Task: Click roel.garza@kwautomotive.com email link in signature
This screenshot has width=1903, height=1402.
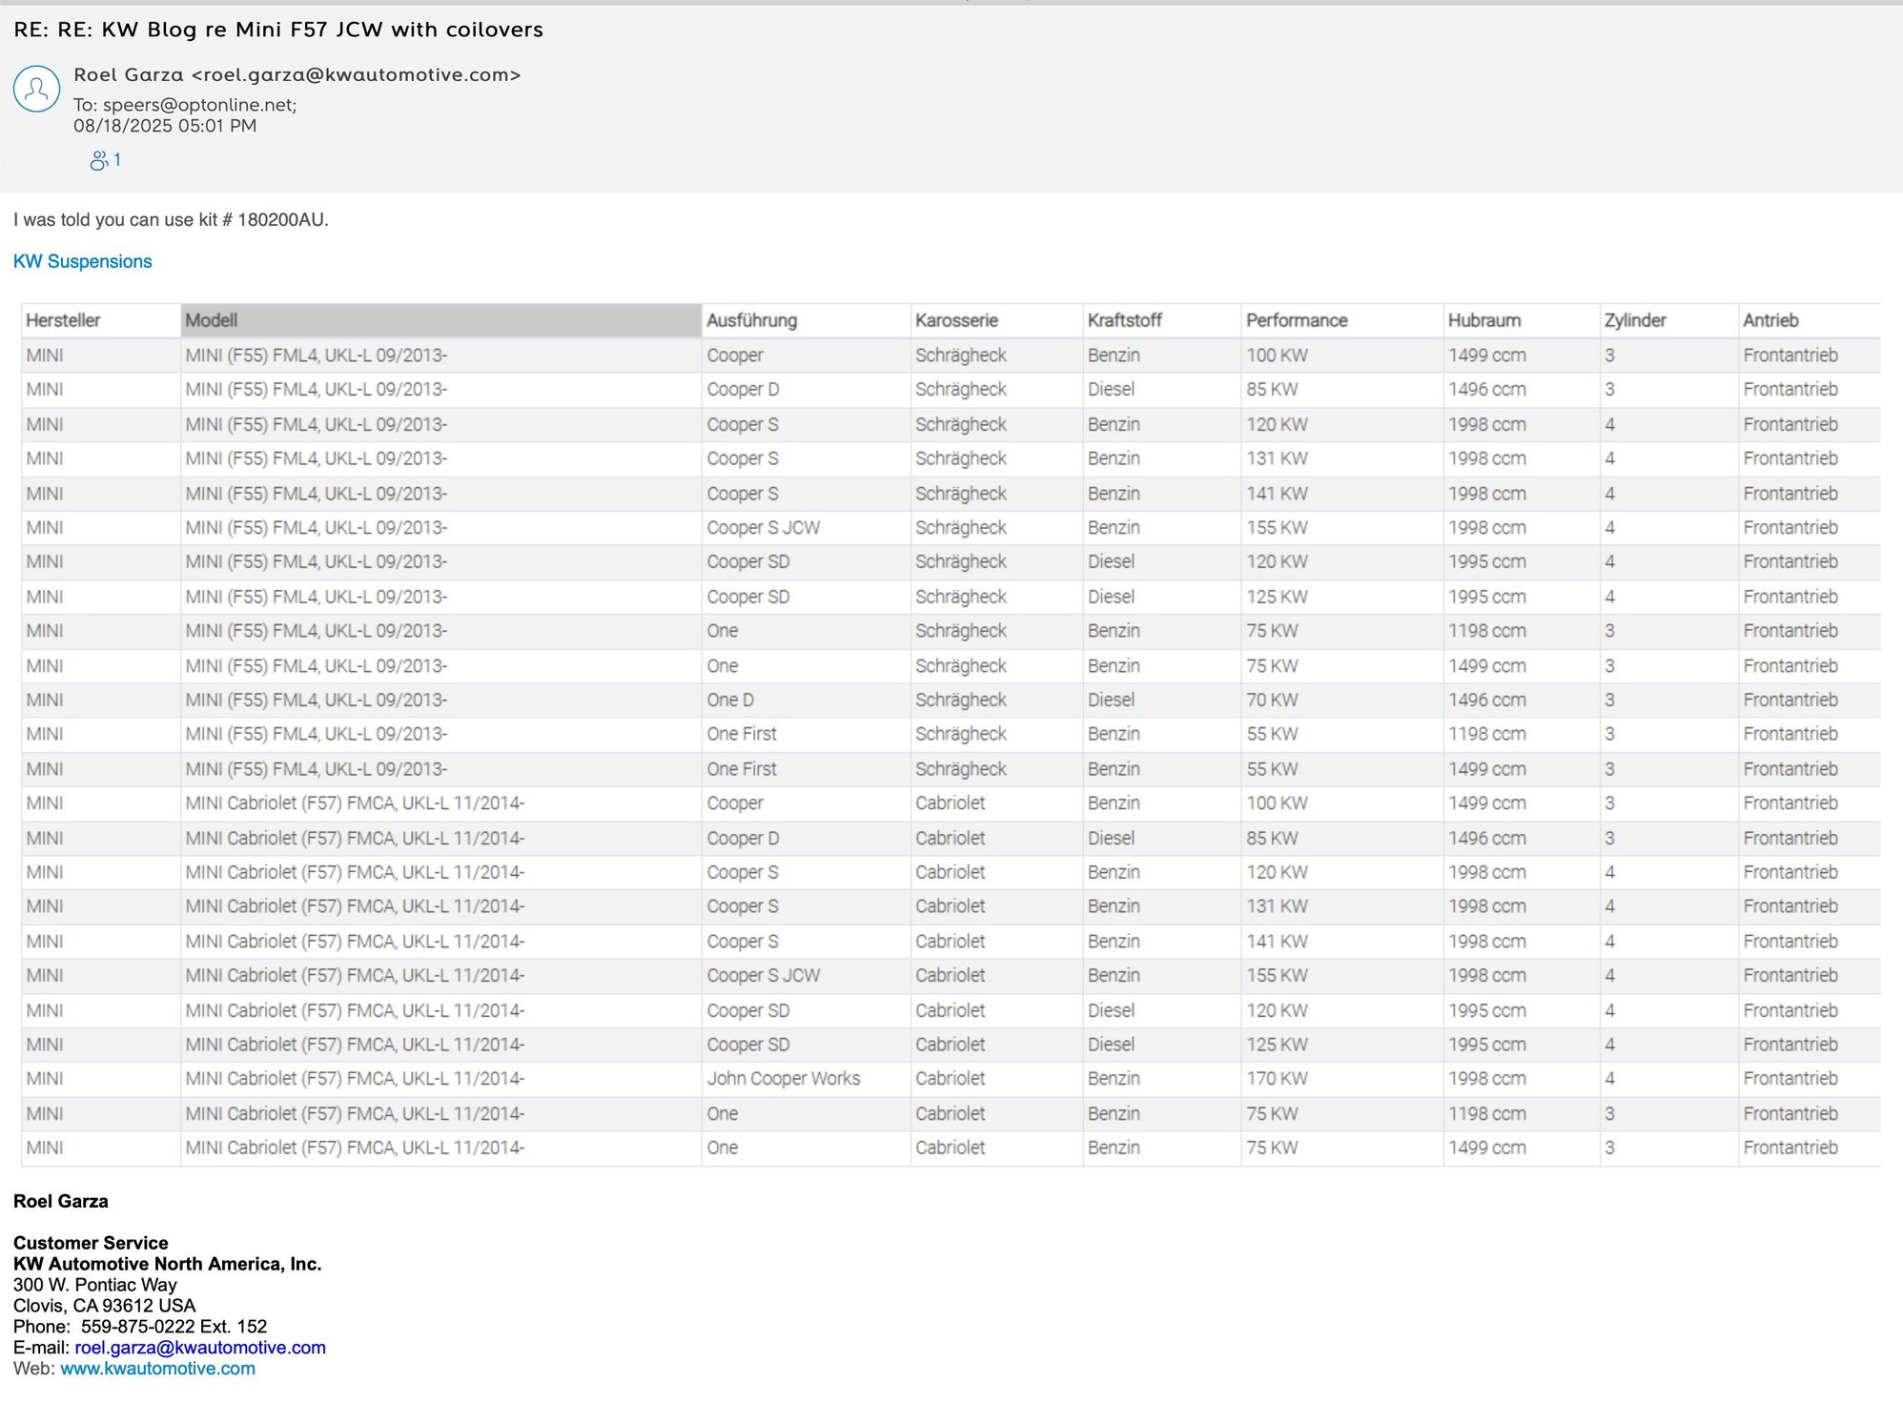Action: [200, 1347]
